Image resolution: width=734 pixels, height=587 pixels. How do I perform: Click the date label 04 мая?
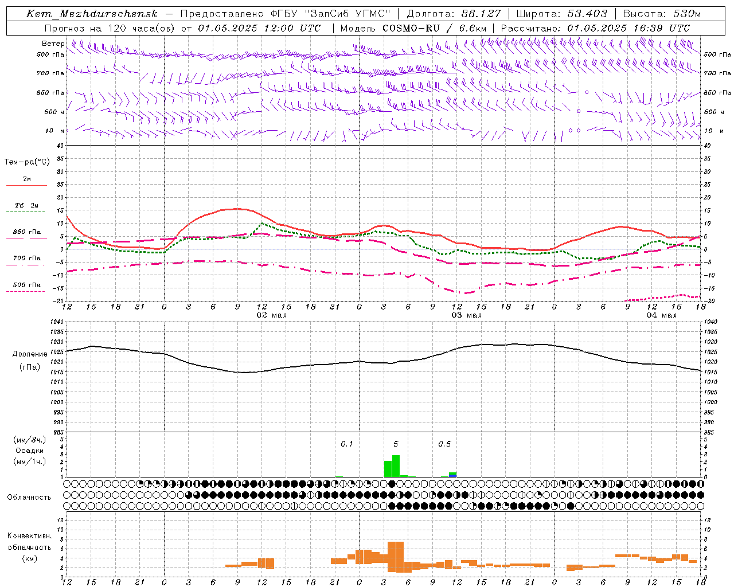[661, 315]
